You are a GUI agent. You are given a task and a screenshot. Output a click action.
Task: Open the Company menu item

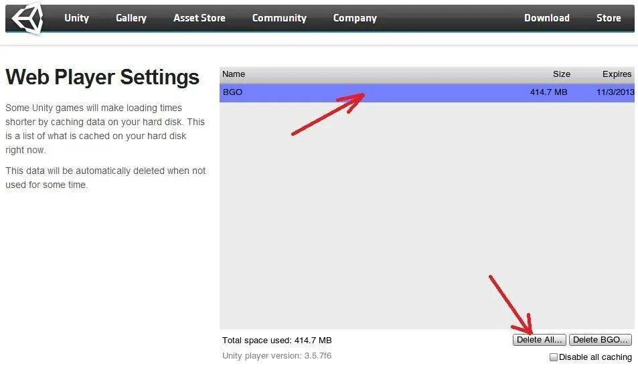point(355,18)
